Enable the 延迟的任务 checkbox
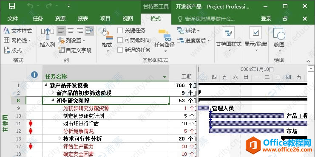The height and width of the screenshot is (157, 315). pyautogui.click(x=120, y=50)
